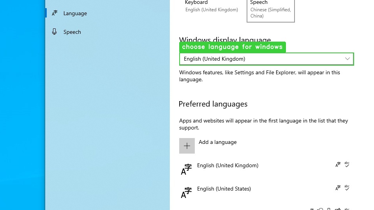Image resolution: width=374 pixels, height=210 pixels.
Task: Select English (United States) in preferred languages
Action: (x=266, y=192)
